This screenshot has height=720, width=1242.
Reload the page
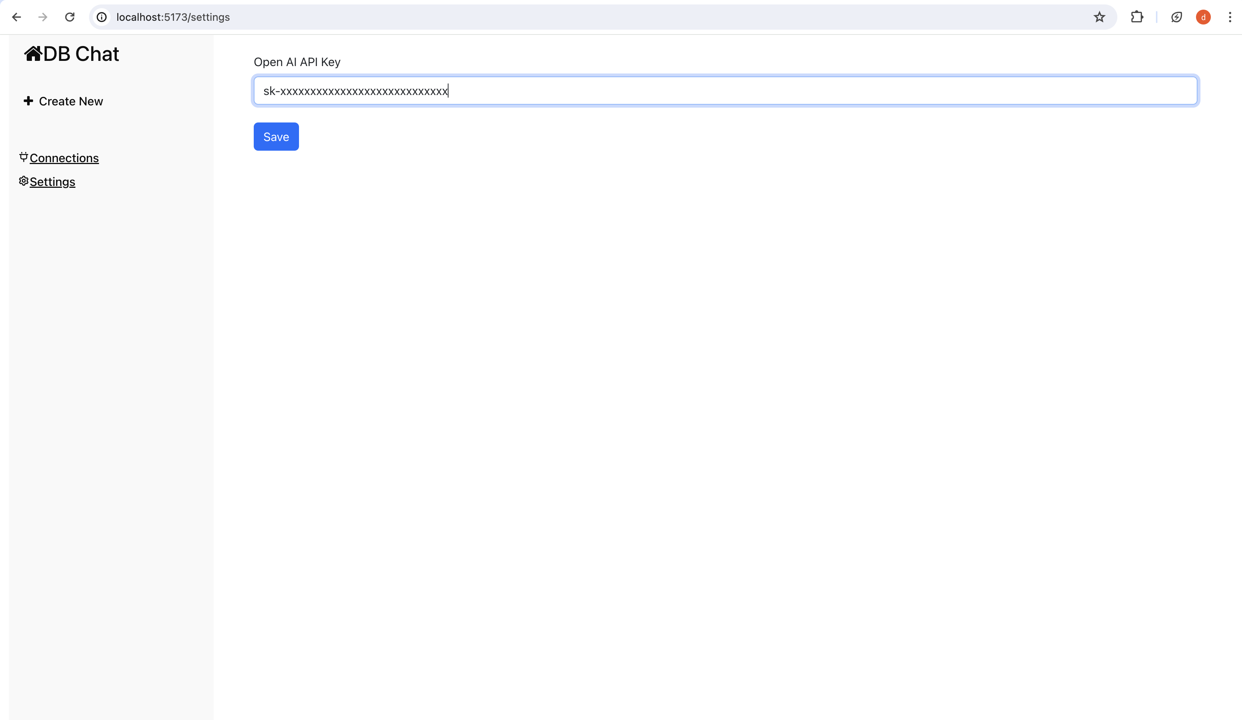click(70, 17)
